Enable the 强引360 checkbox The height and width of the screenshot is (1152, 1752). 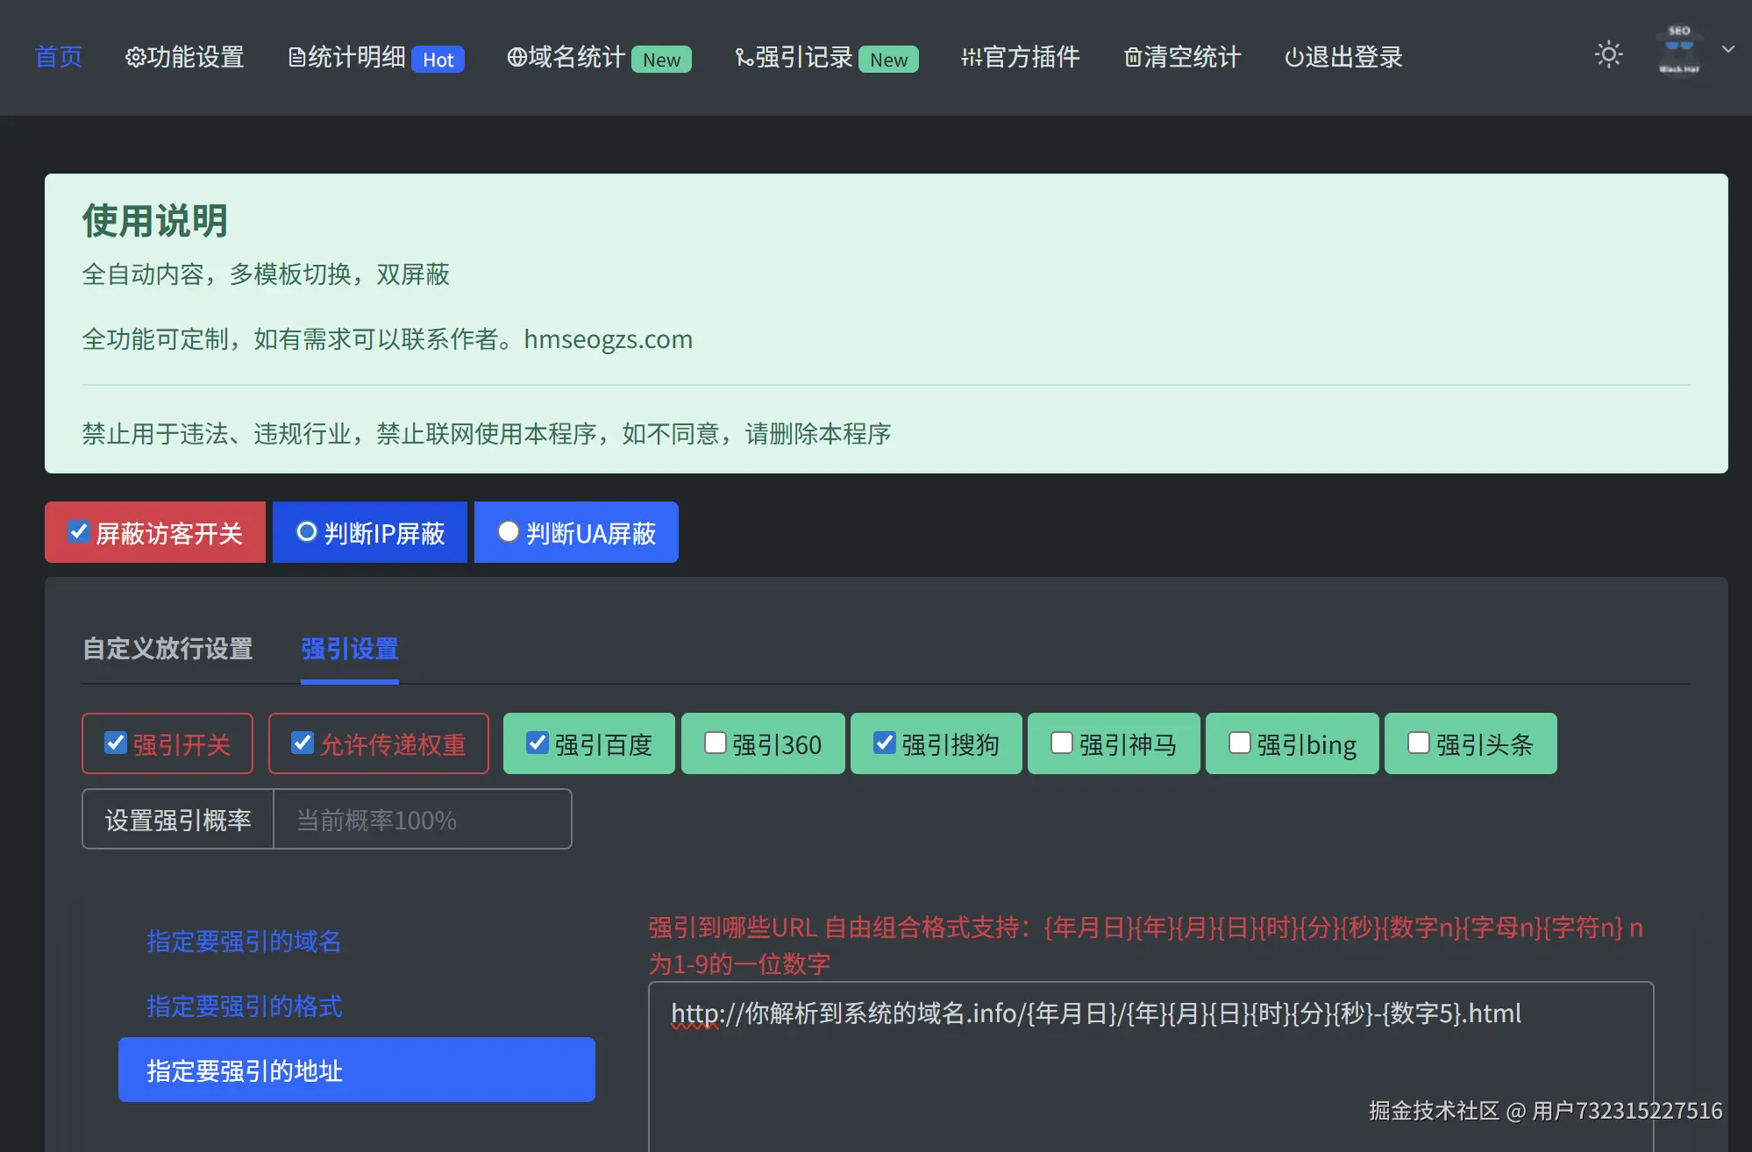[716, 743]
